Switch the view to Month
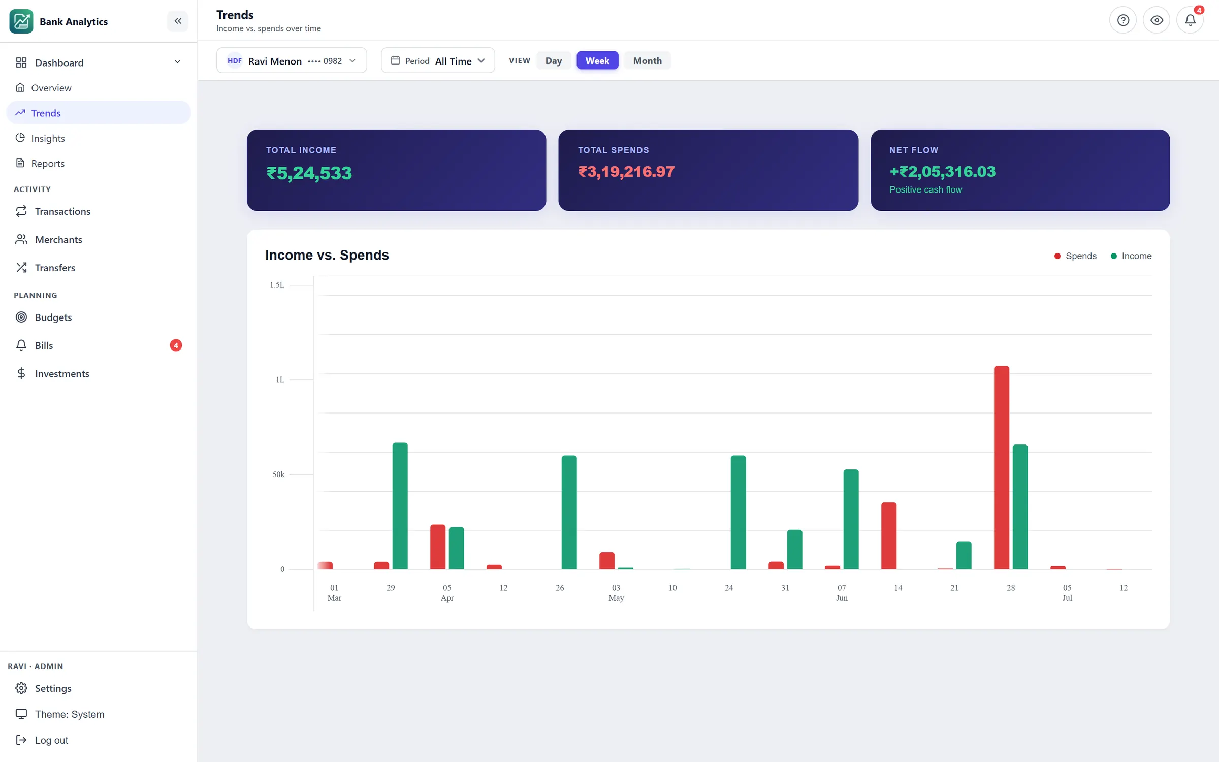 point(647,60)
